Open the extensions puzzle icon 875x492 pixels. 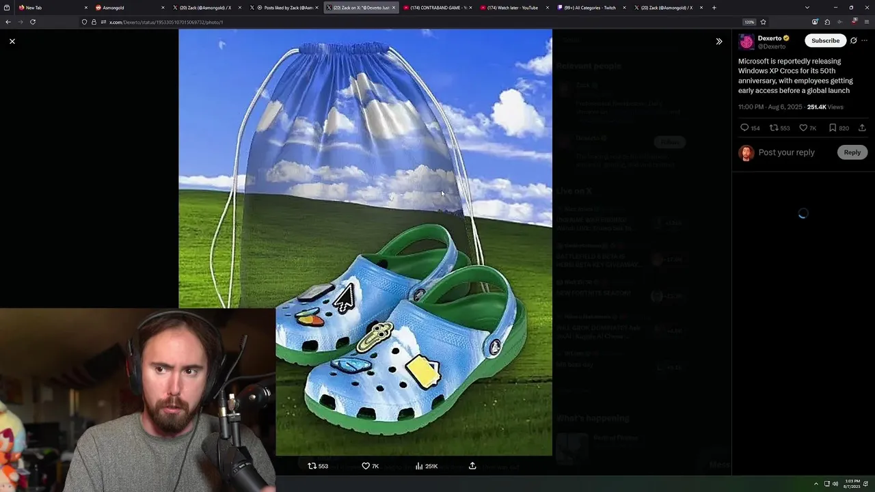pyautogui.click(x=827, y=22)
